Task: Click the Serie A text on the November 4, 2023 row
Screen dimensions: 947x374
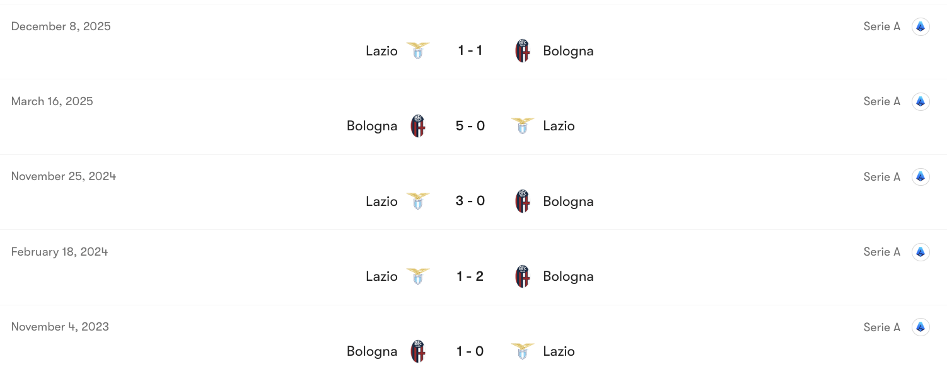Action: pos(881,327)
